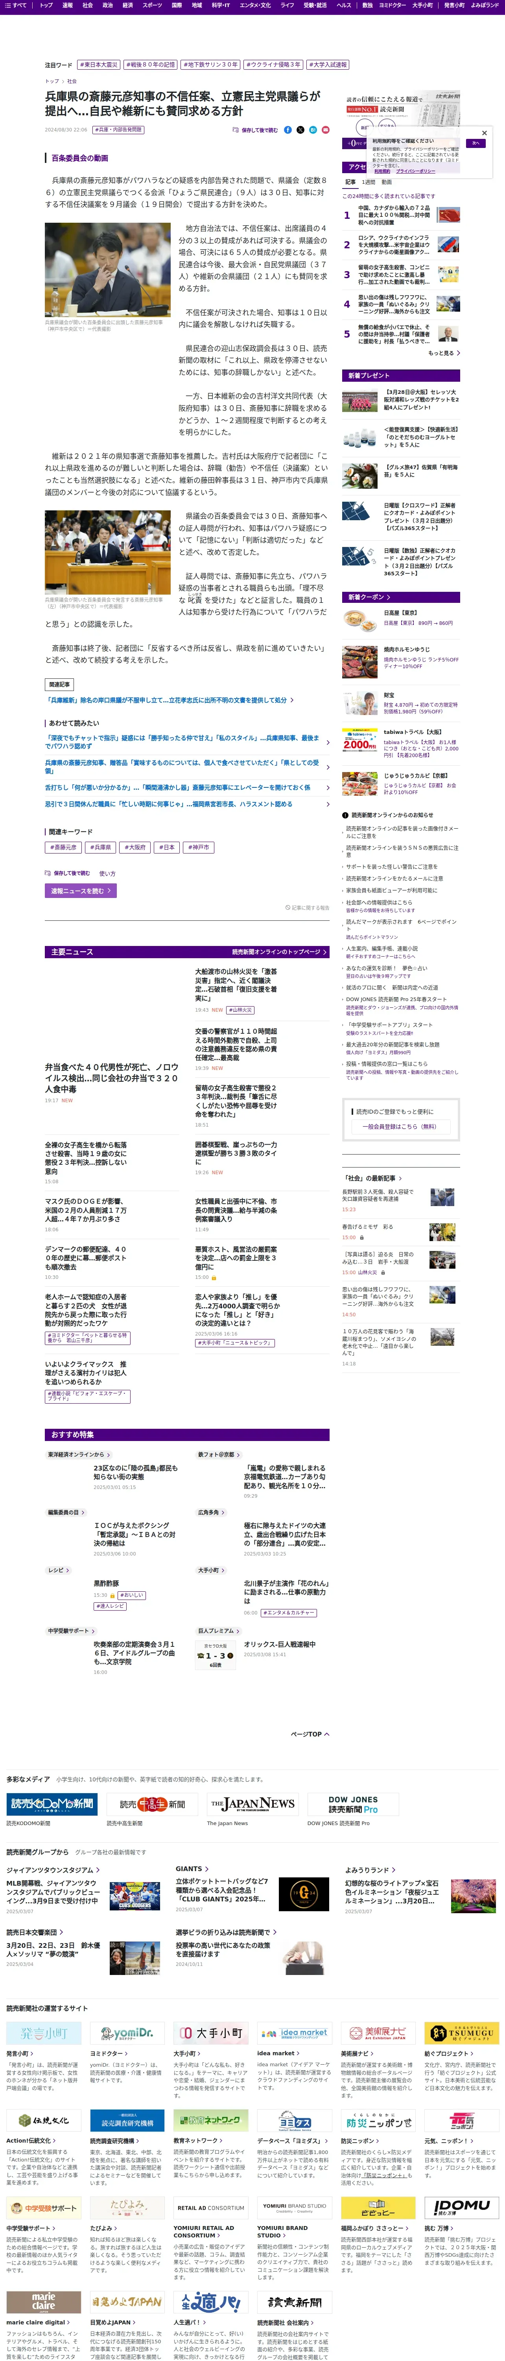Open ranking 1 article about China tariffs

(x=393, y=215)
